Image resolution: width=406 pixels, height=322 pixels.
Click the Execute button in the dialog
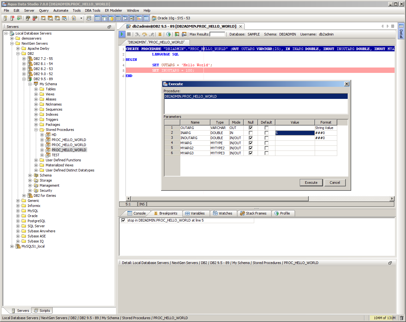pyautogui.click(x=311, y=183)
